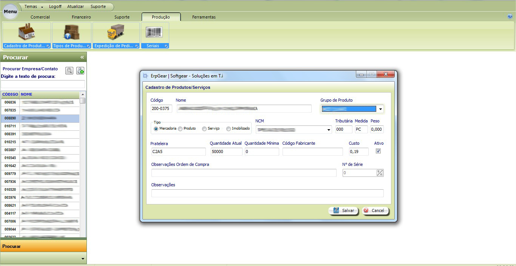Screen dimensions: 516x266
Task: Click the Quantidade Mínima input field
Action: click(x=261, y=152)
